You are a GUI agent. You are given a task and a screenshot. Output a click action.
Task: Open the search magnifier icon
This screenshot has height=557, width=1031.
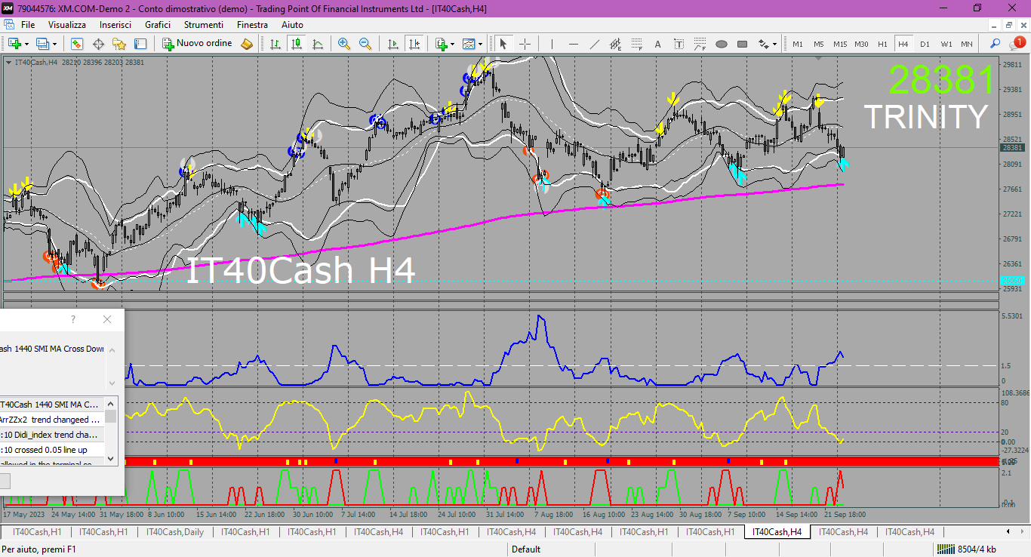[x=996, y=44]
